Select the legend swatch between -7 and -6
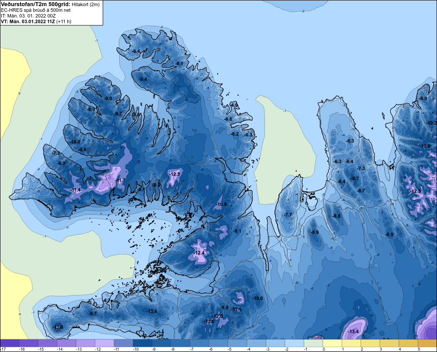The image size is (437, 352). tap(199, 343)
